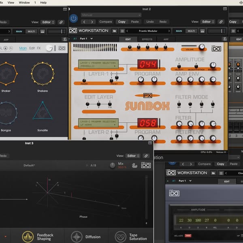Open the Window menu in menu bar

click(x=24, y=2)
